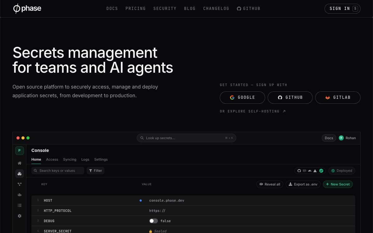The image size is (373, 233).
Task: Click the KEY column header
Action: click(44, 184)
